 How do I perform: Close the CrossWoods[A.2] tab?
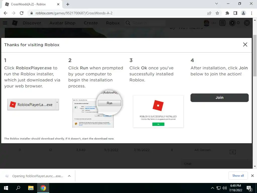(x=58, y=4)
